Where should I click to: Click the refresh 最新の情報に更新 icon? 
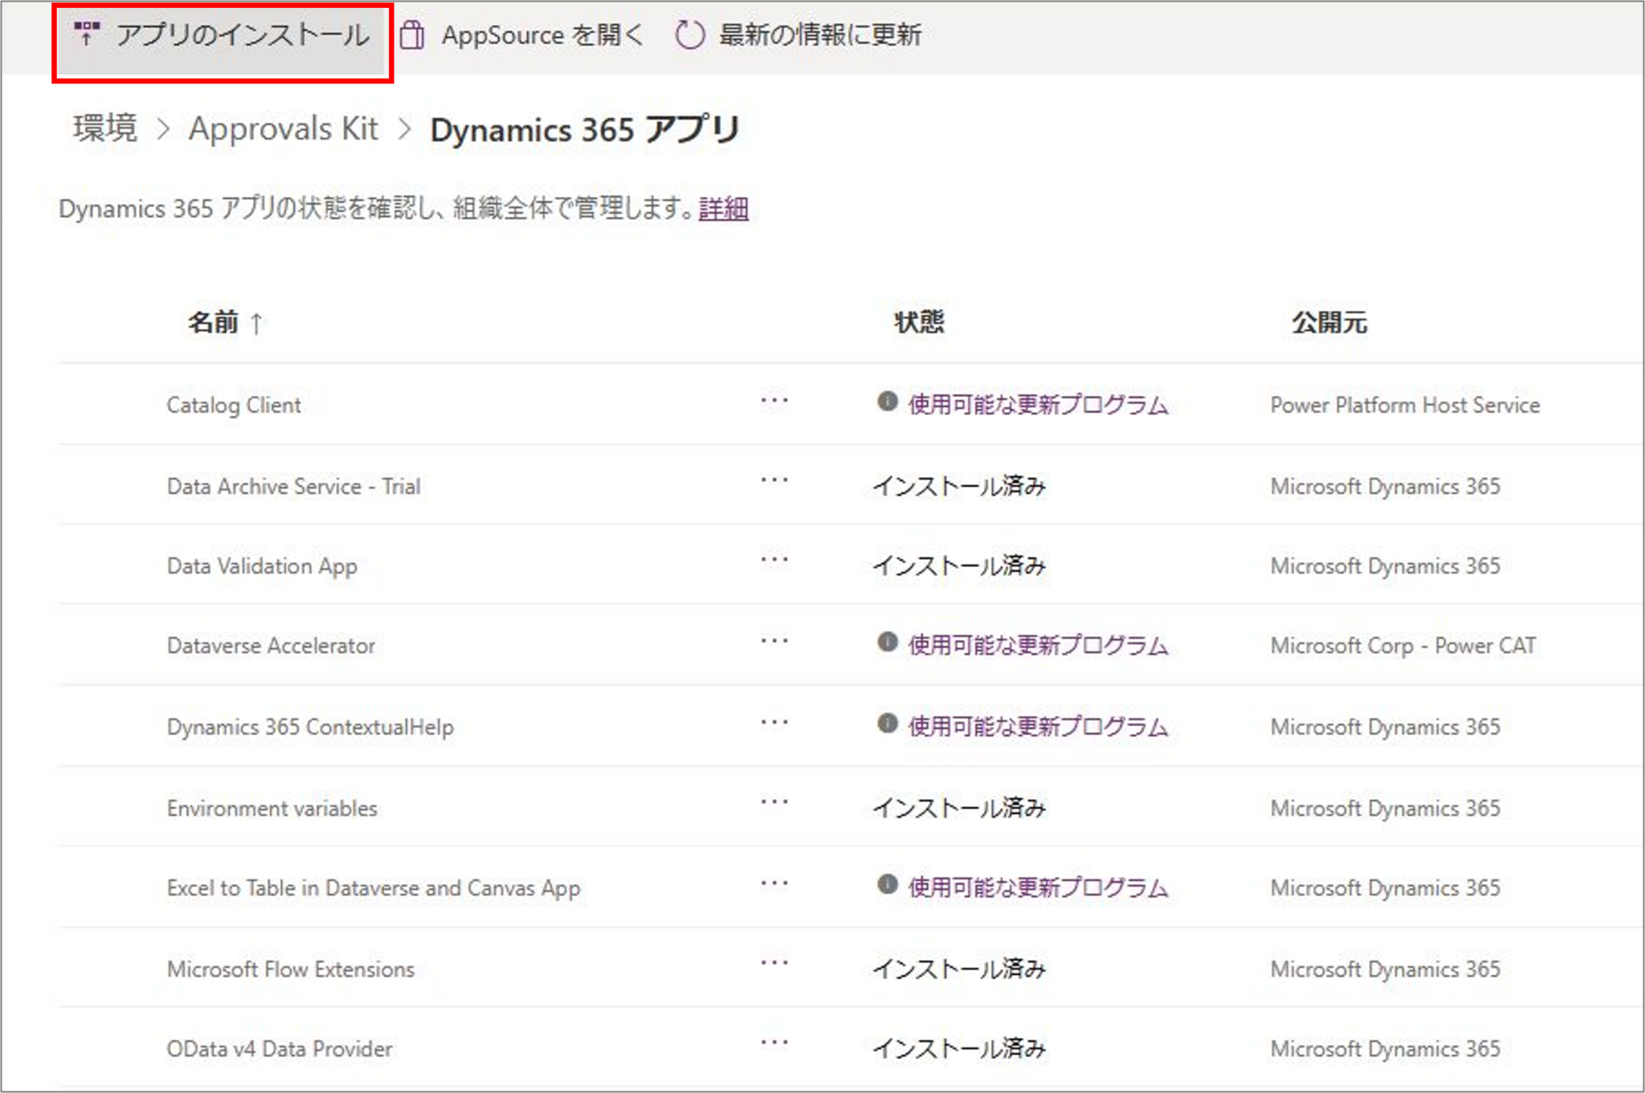coord(689,35)
